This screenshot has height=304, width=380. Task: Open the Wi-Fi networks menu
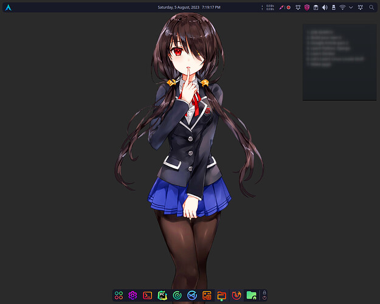click(342, 7)
